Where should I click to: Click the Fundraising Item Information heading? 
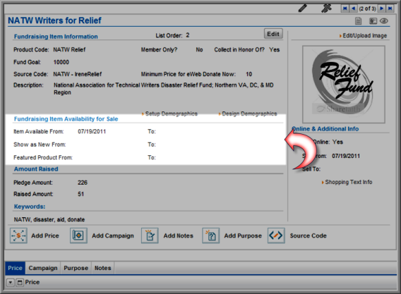click(56, 37)
